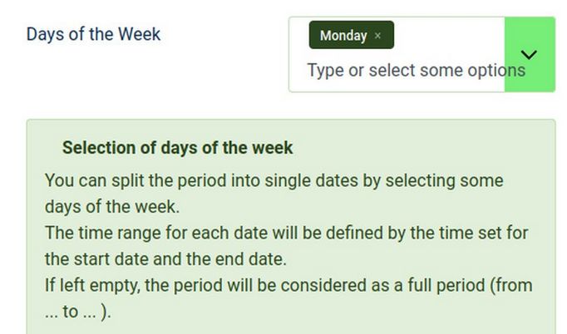567x334 pixels.
Task: Expand the Days of the Week dropdown arrow
Action: pos(529,55)
